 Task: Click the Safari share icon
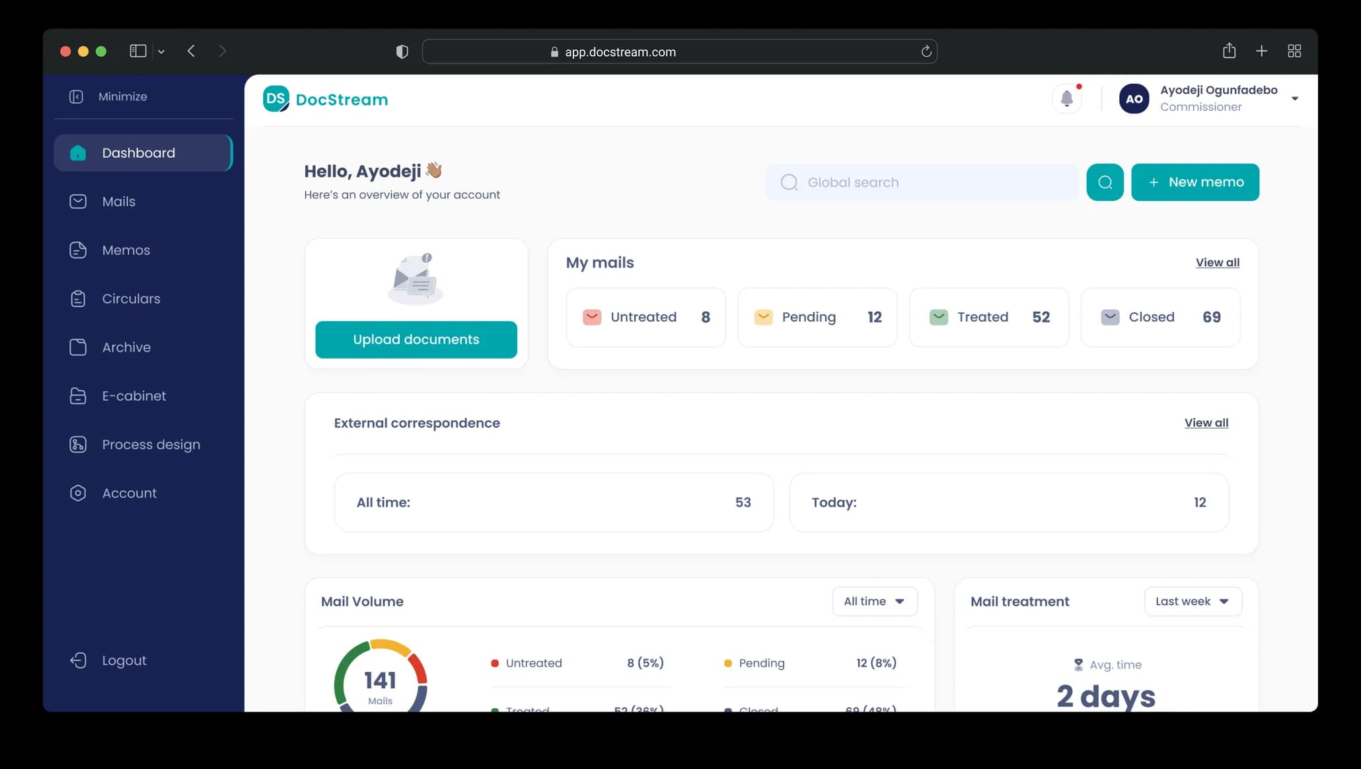[x=1229, y=50]
